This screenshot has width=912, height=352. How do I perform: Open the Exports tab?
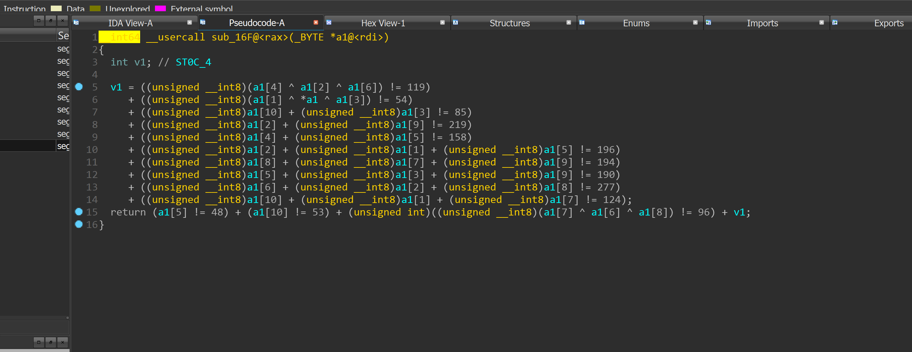[x=889, y=23]
